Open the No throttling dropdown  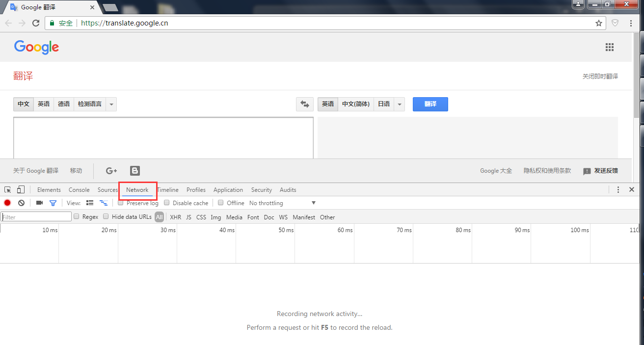tap(282, 203)
